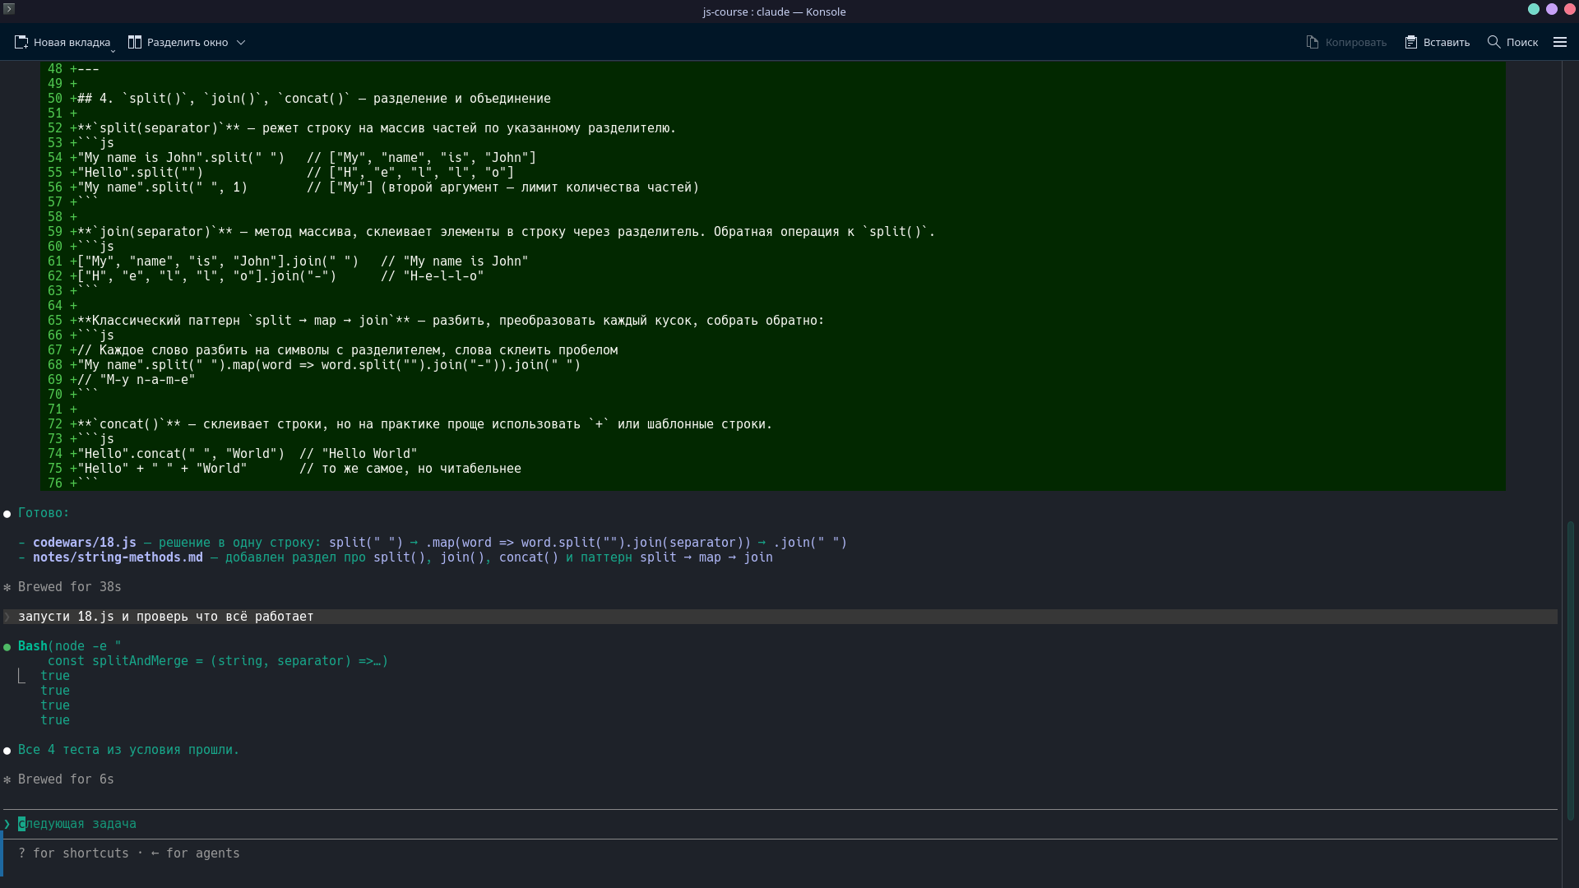
Task: Click the Копировать toolbar label
Action: (x=1355, y=42)
